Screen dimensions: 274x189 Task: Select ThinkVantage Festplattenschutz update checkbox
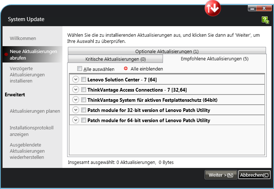83,100
